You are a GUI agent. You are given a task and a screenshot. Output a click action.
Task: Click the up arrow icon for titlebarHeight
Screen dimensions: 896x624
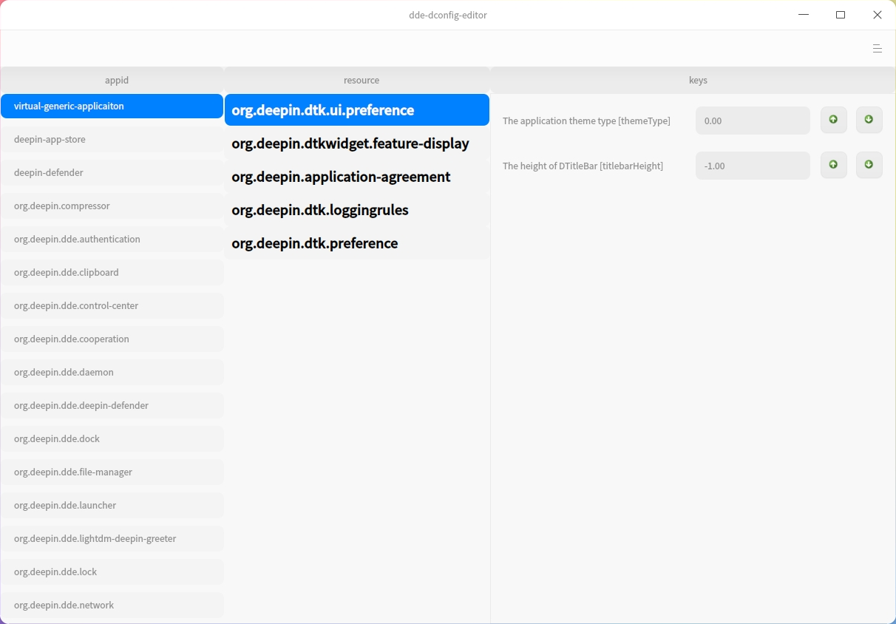[x=834, y=165]
